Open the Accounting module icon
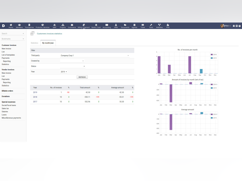242x181 pixels. (106, 26)
